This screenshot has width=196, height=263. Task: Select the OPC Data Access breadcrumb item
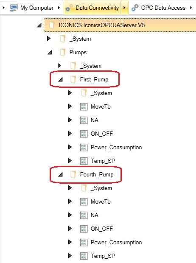[x=163, y=8]
